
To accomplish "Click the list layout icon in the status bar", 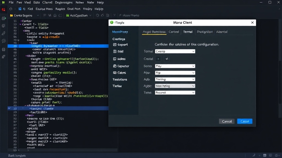I will pyautogui.click(x=265, y=155).
